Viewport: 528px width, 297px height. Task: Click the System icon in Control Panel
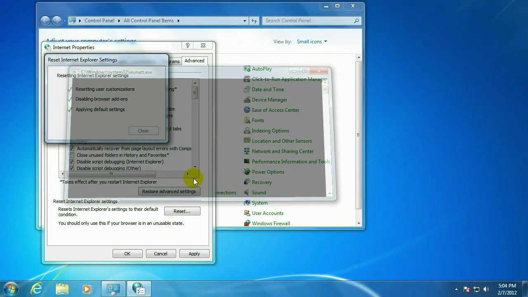tap(247, 203)
